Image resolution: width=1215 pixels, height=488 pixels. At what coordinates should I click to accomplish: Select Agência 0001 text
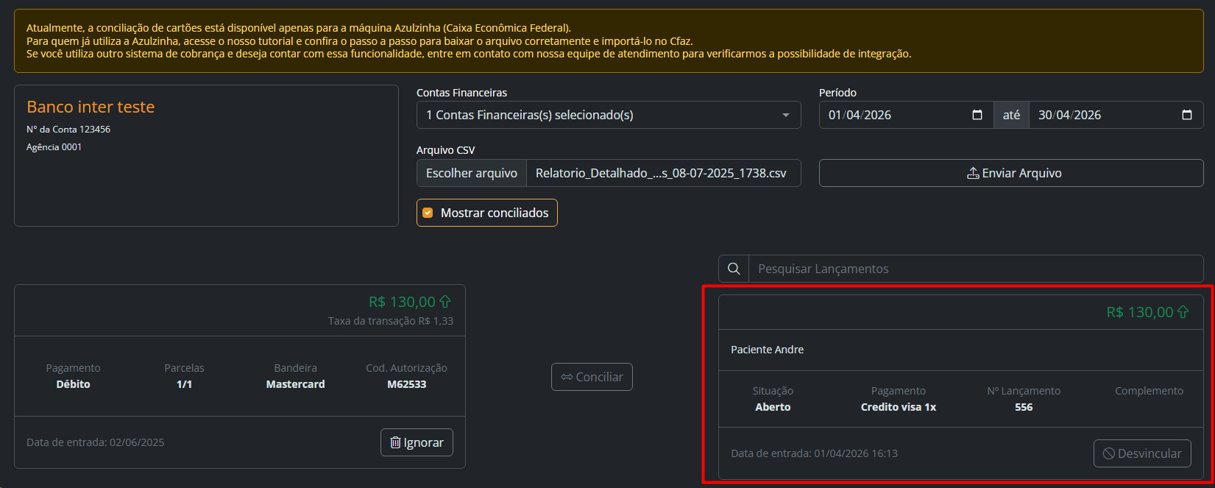[x=54, y=147]
